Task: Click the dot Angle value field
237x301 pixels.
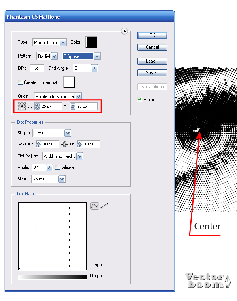Action: click(39, 167)
